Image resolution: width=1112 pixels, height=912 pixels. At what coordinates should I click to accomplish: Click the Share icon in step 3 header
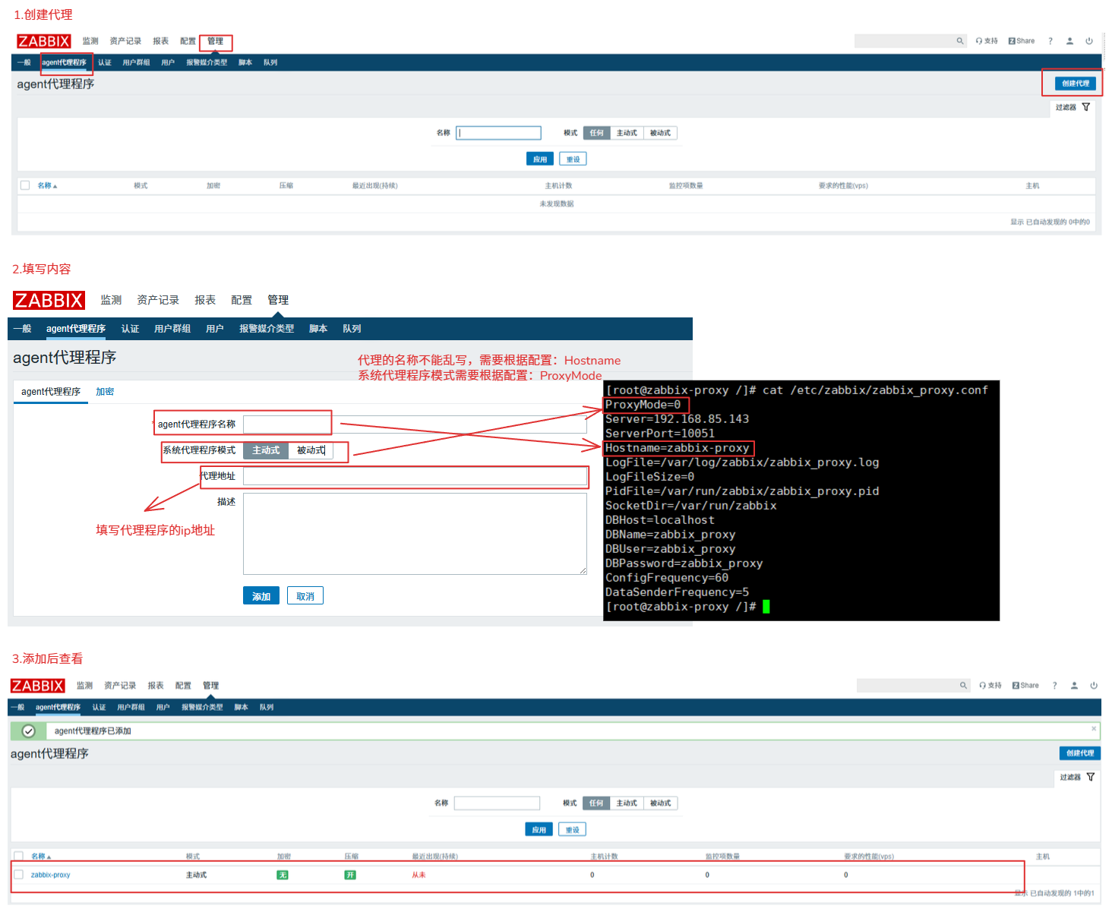tap(1025, 685)
